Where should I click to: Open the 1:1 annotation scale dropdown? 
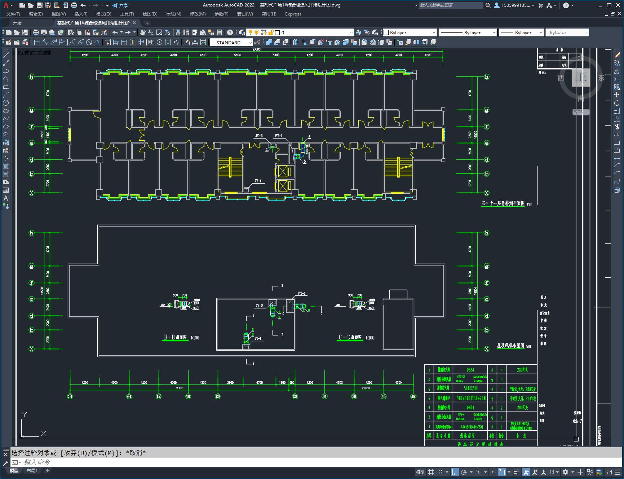click(554, 472)
